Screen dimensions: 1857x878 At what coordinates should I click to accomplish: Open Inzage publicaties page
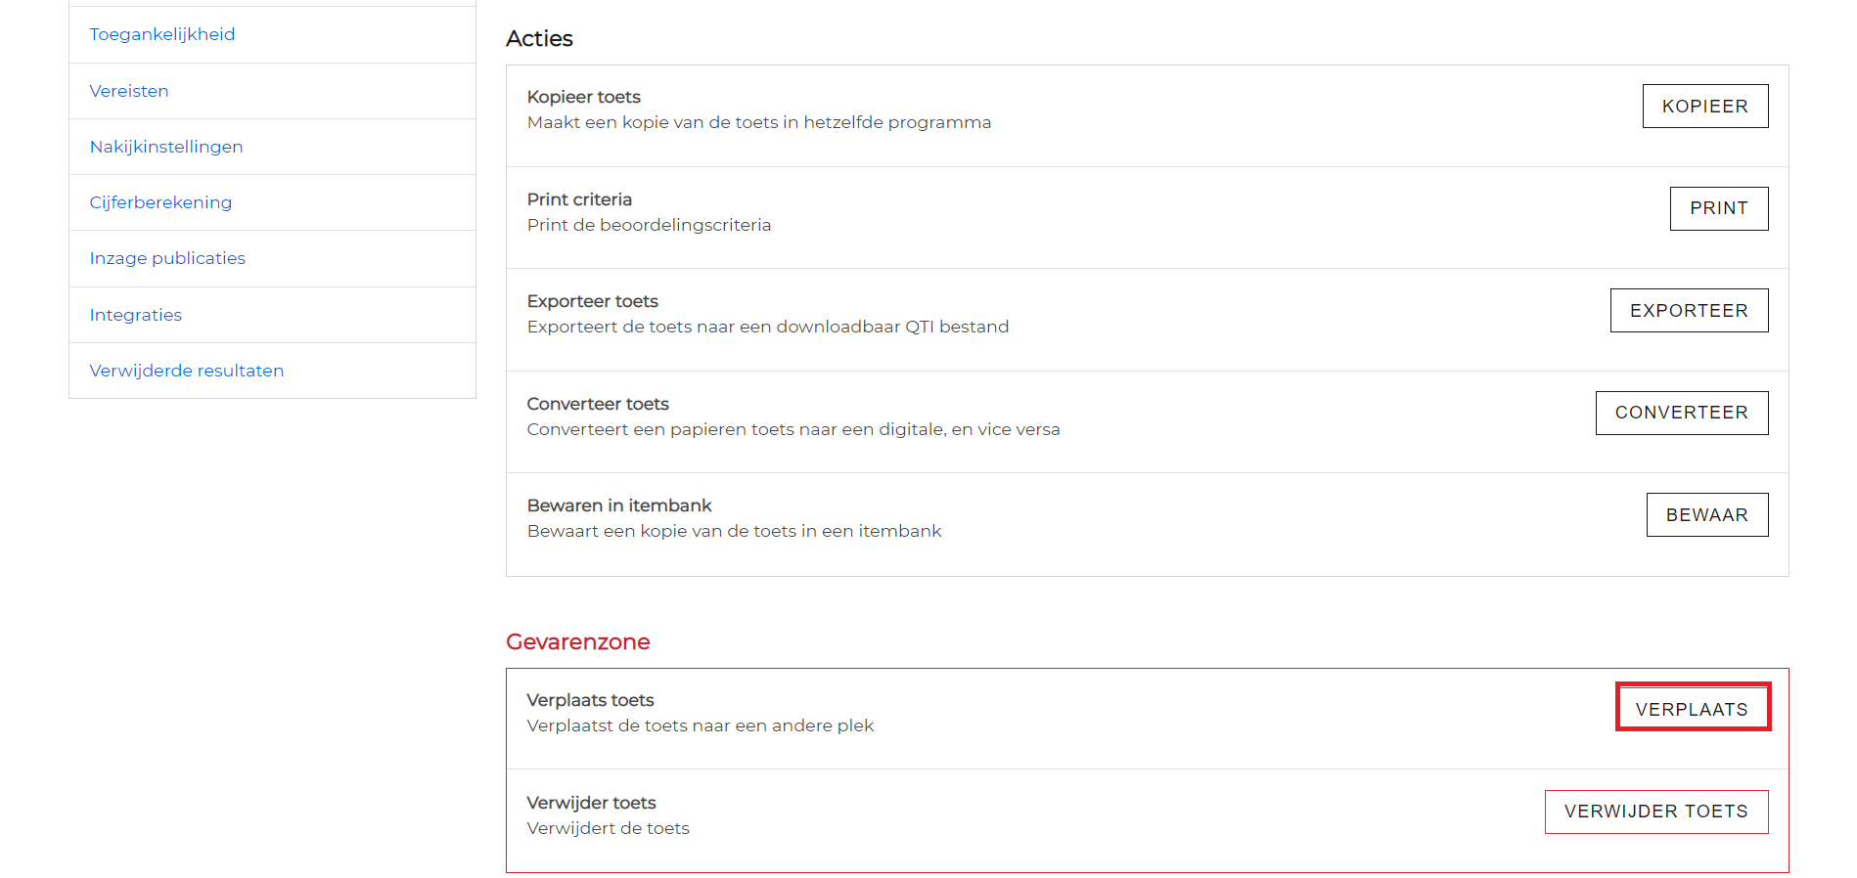(x=167, y=258)
